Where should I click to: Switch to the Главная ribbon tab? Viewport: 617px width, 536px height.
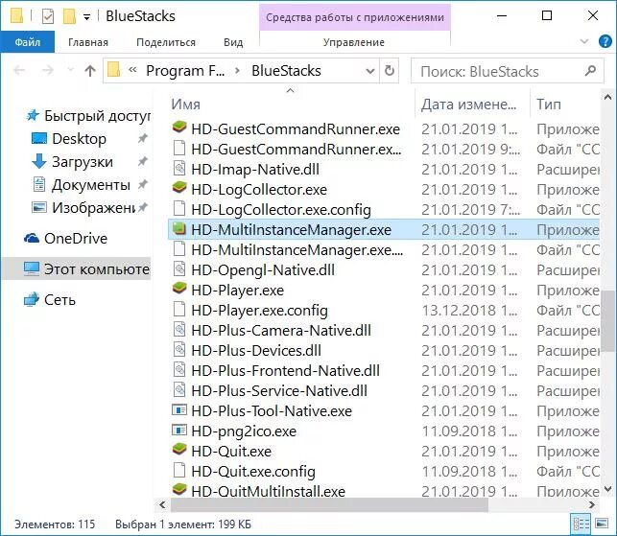pyautogui.click(x=88, y=42)
